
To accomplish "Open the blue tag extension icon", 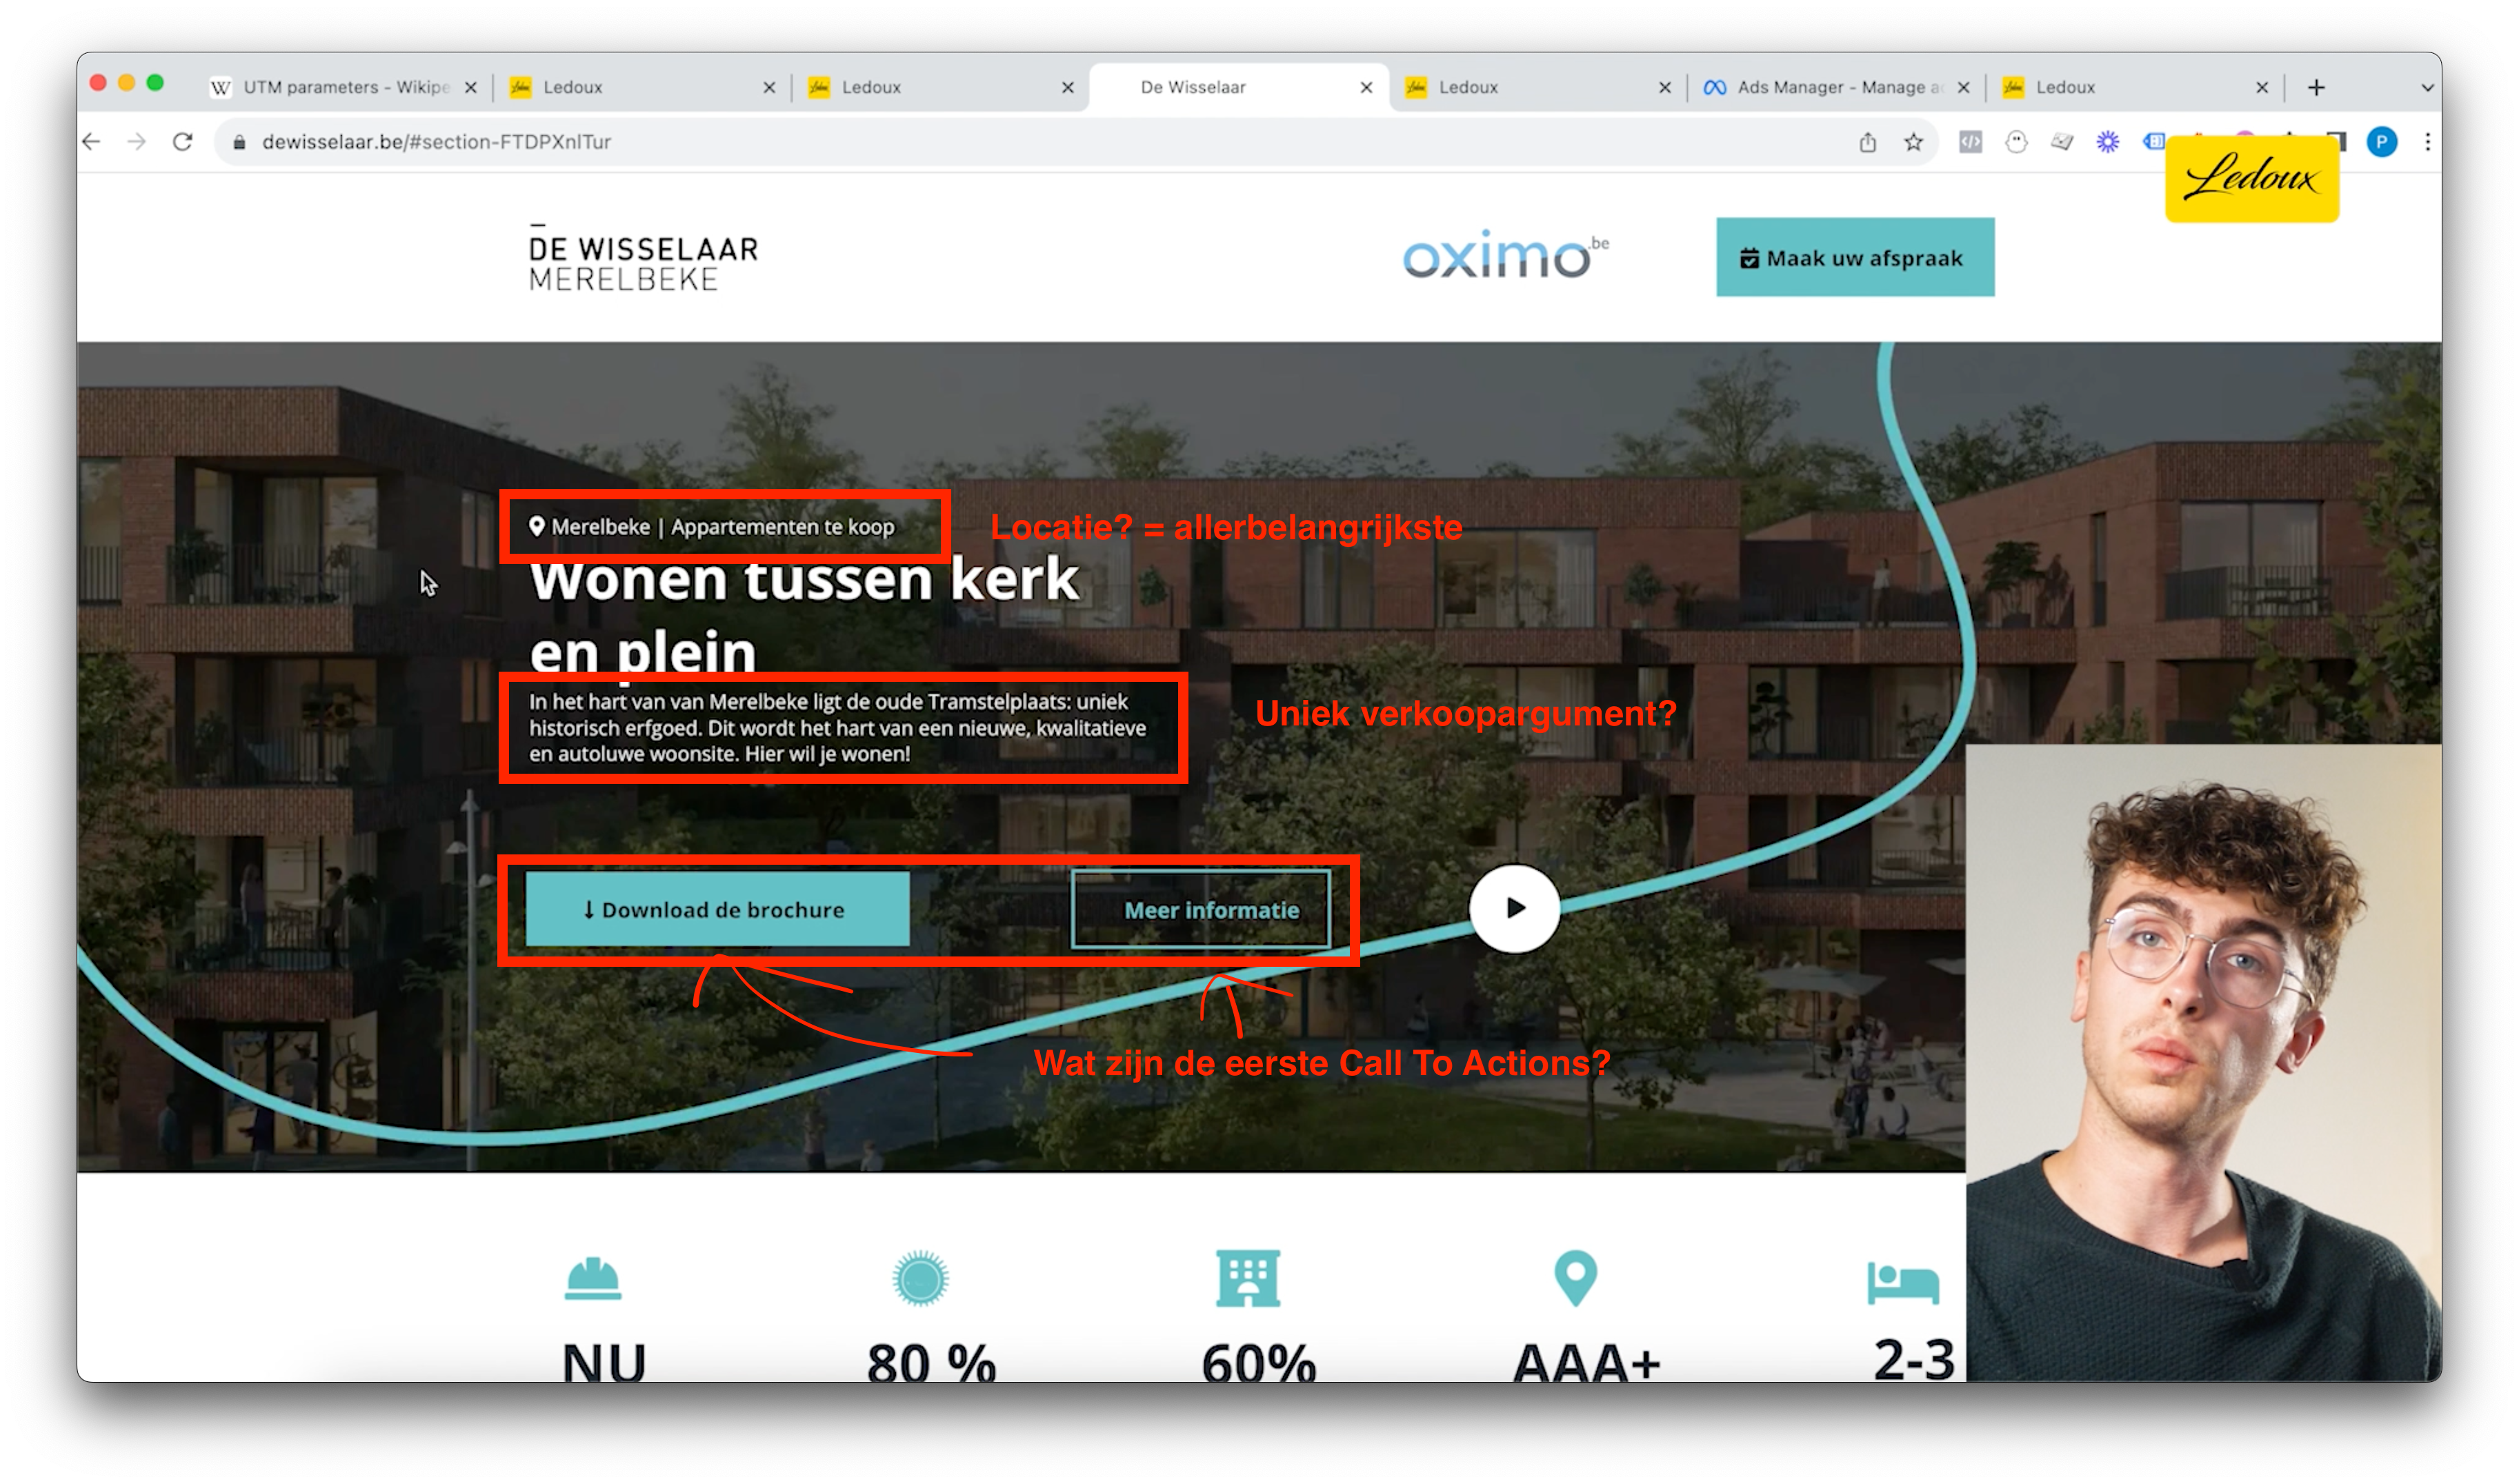I will click(x=2153, y=142).
